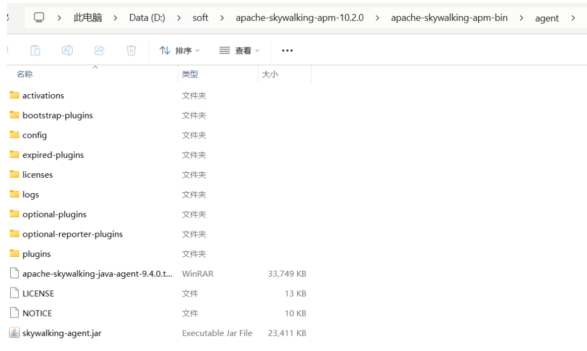The image size is (587, 351).
Task: Click the optional-reporter-plugins folder name
Action: pos(73,234)
